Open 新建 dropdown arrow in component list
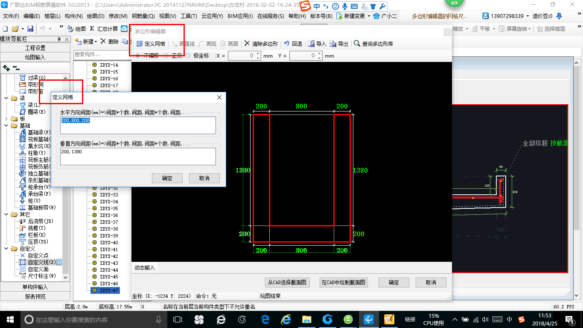This screenshot has height=328, width=583. pyautogui.click(x=96, y=41)
